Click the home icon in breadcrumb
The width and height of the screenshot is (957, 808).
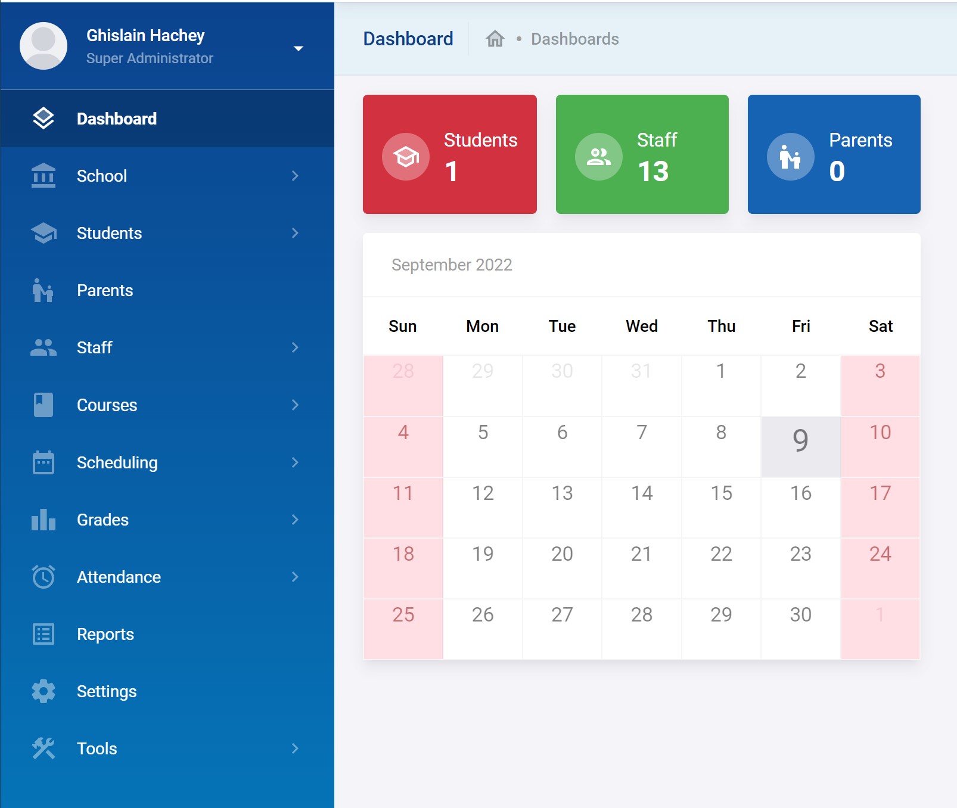pos(495,39)
